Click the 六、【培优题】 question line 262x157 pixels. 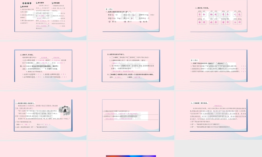tap(131, 74)
